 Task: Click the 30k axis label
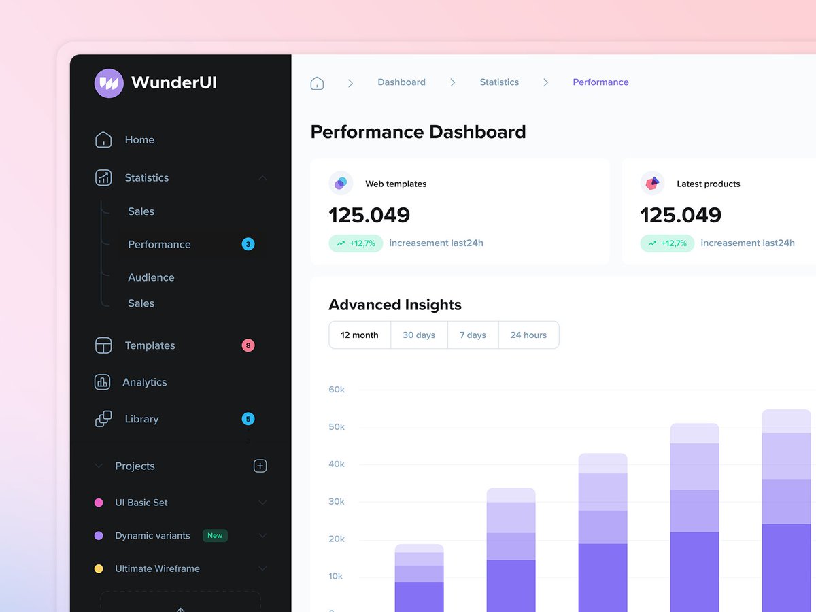(x=337, y=502)
